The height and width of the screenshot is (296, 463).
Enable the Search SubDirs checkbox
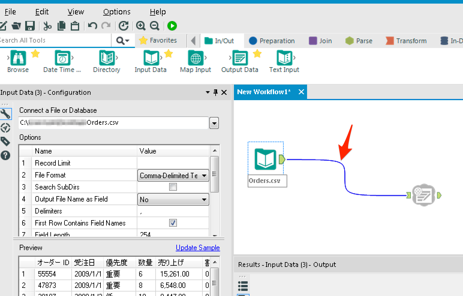click(x=173, y=187)
